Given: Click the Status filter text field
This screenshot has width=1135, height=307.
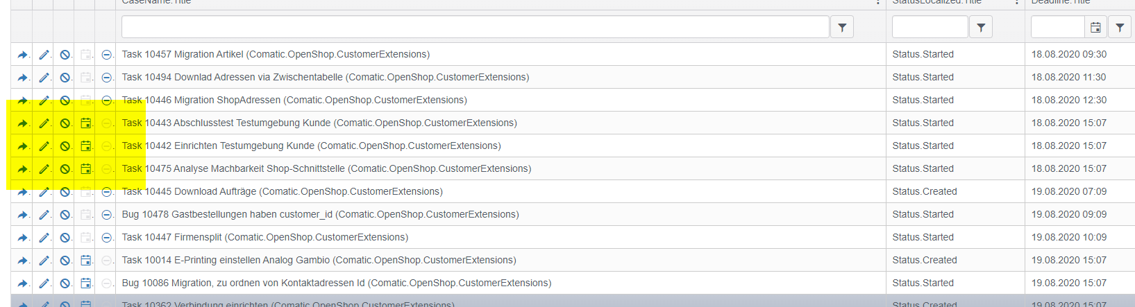Looking at the screenshot, I should [930, 28].
